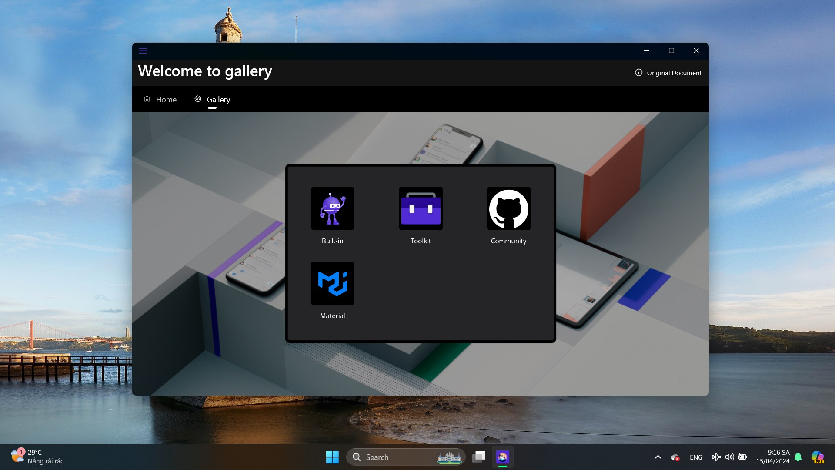Open the Community GitHub icon
The height and width of the screenshot is (470, 835).
tap(508, 208)
